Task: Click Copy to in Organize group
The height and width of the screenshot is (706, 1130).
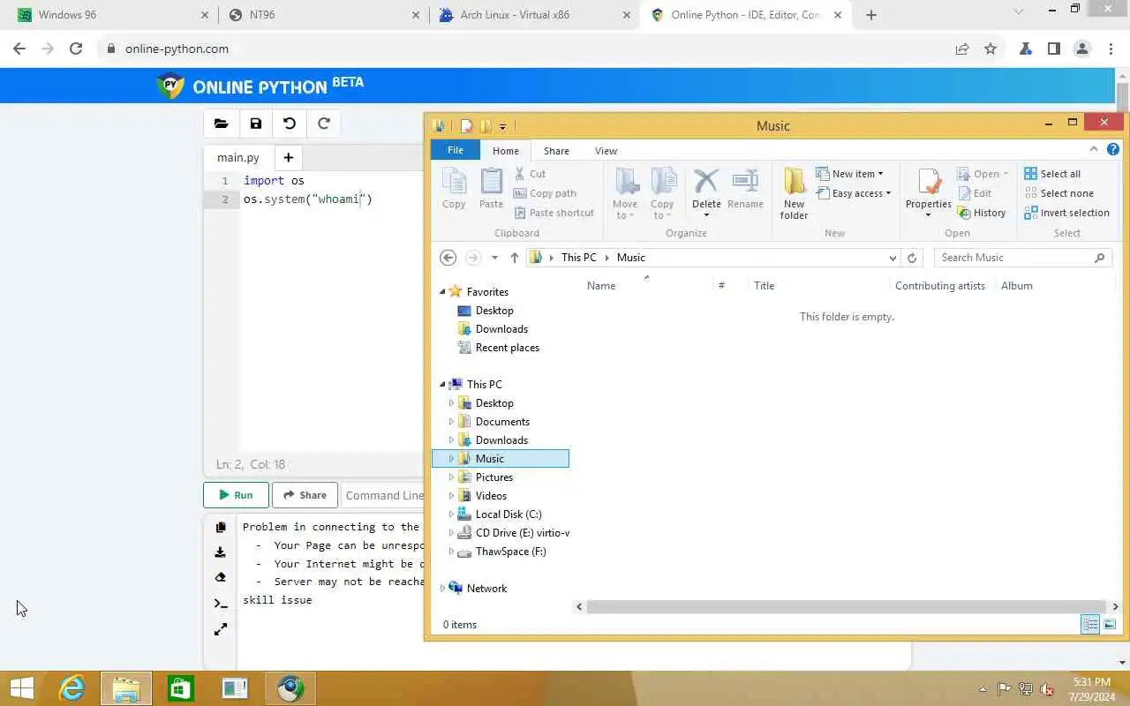Action: 662,193
